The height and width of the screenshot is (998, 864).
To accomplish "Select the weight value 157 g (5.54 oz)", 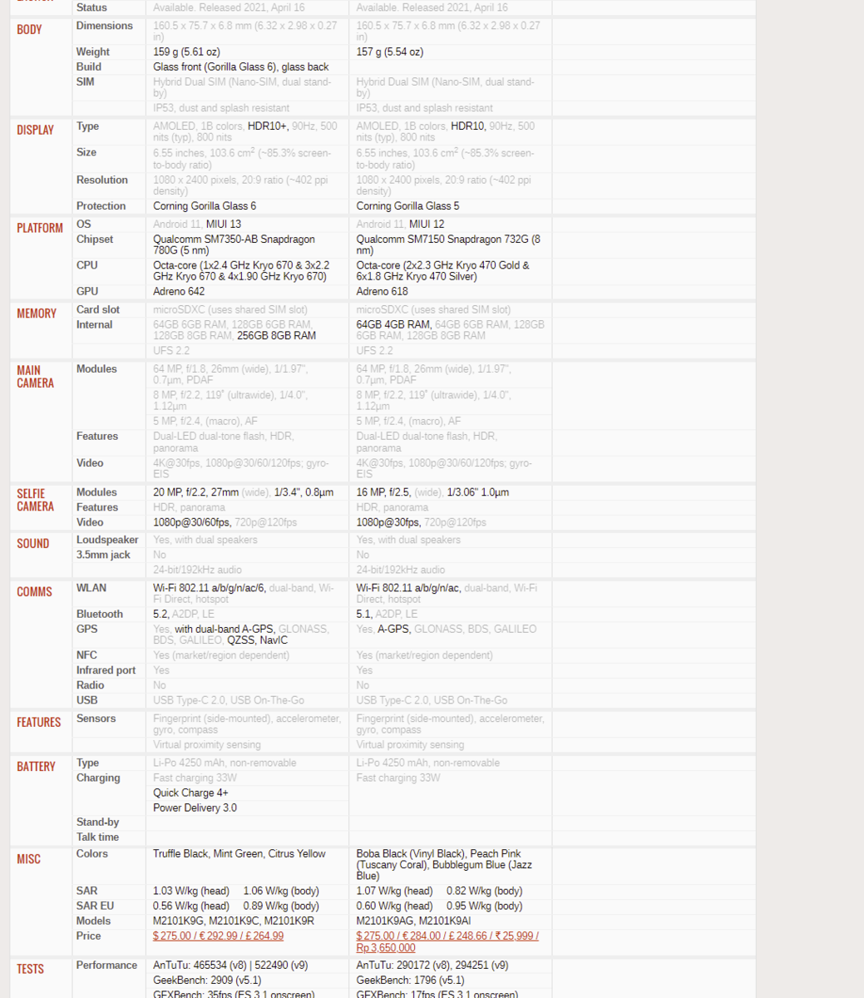I will (390, 52).
